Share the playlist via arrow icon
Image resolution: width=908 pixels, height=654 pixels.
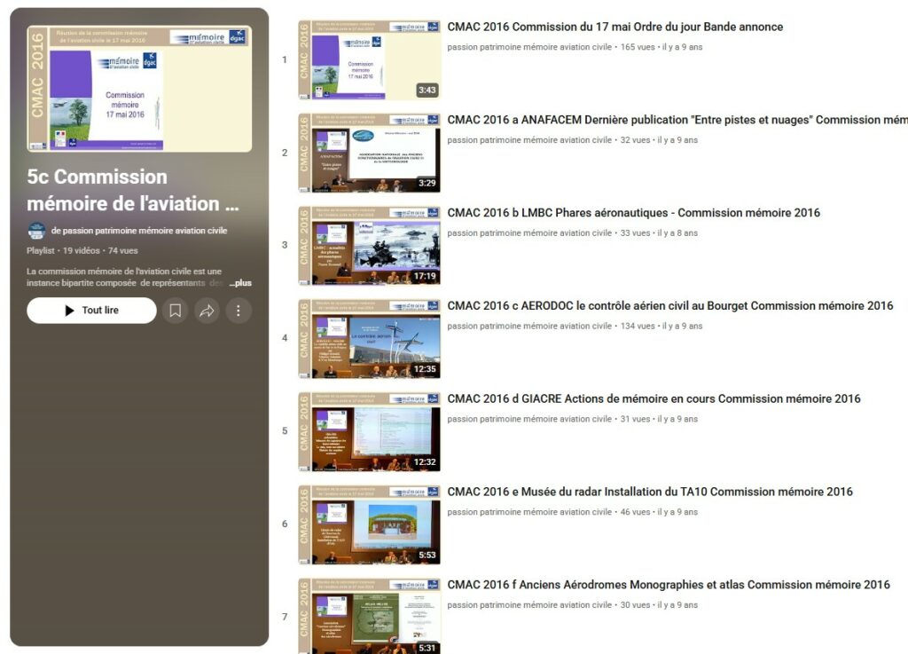[207, 311]
